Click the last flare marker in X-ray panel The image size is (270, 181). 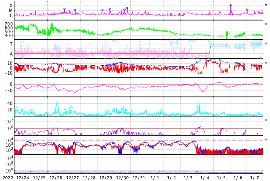247,10
